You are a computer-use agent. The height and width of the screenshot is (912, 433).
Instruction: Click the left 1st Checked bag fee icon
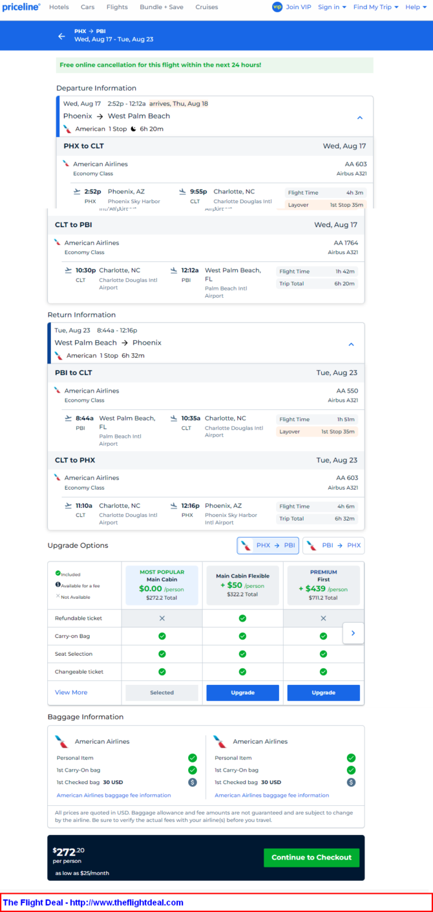coord(193,782)
